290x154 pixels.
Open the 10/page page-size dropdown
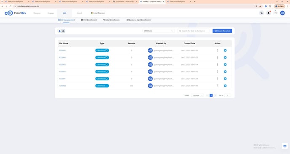pos(197,96)
